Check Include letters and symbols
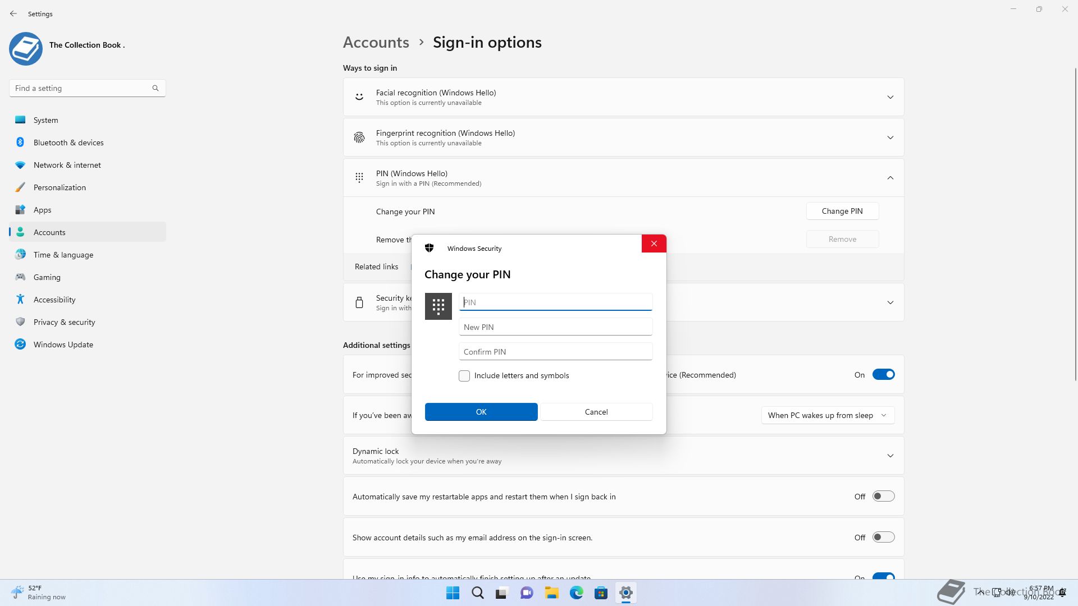Image resolution: width=1078 pixels, height=606 pixels. pyautogui.click(x=464, y=375)
